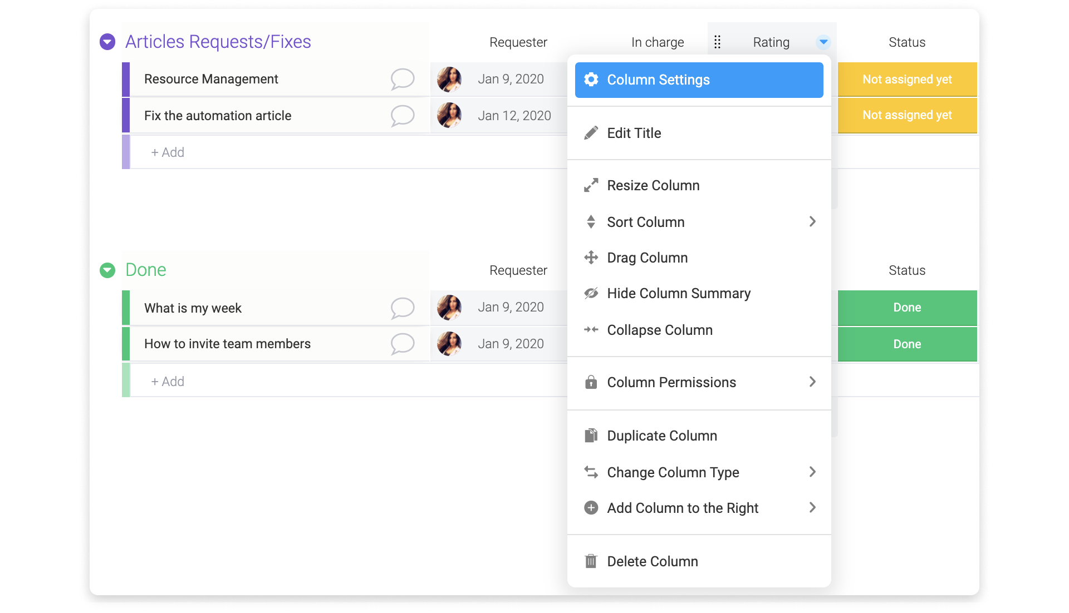Click the Rating column dropdown arrow
The width and height of the screenshot is (1069, 613).
[823, 42]
